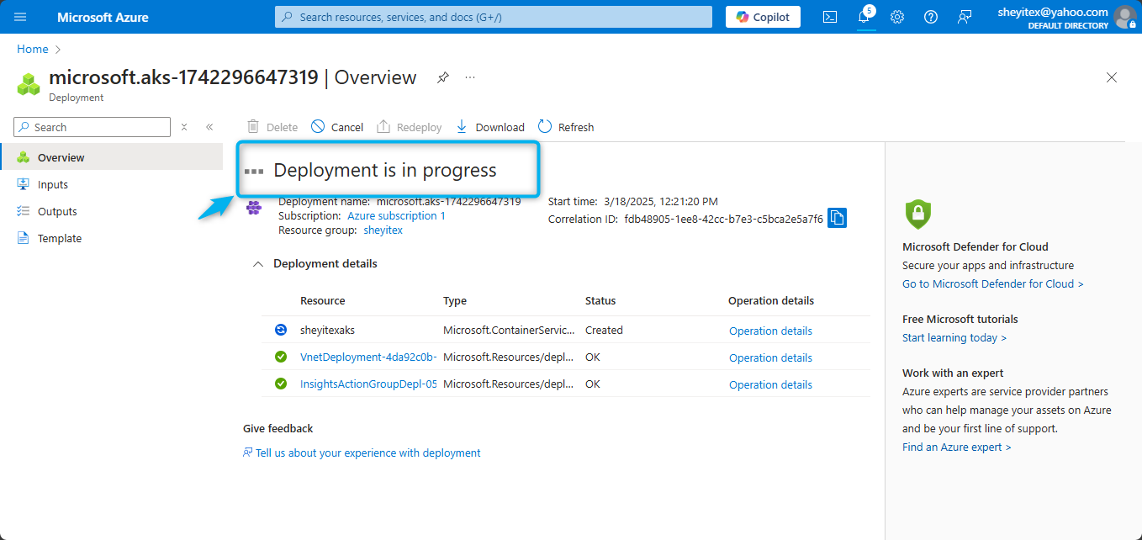
Task: Click the sidebar Search field
Action: click(x=92, y=127)
